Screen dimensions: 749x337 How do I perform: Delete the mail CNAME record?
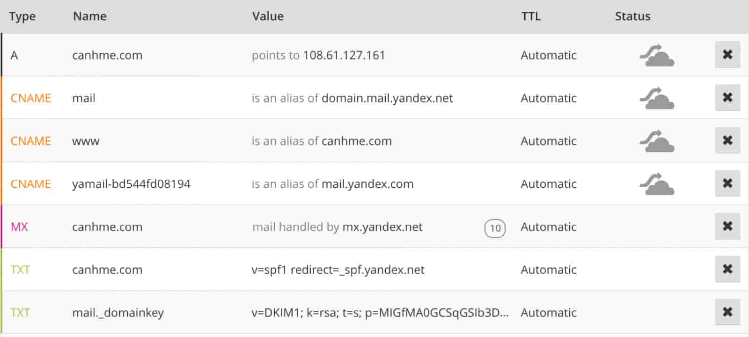tap(727, 97)
